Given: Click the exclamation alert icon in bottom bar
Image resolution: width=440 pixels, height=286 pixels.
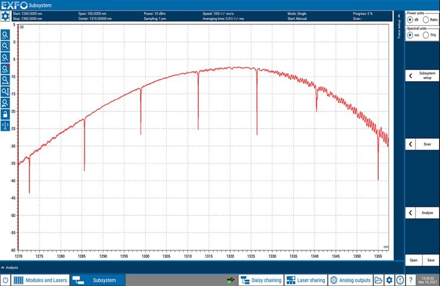Looking at the screenshot, I should (x=400, y=280).
